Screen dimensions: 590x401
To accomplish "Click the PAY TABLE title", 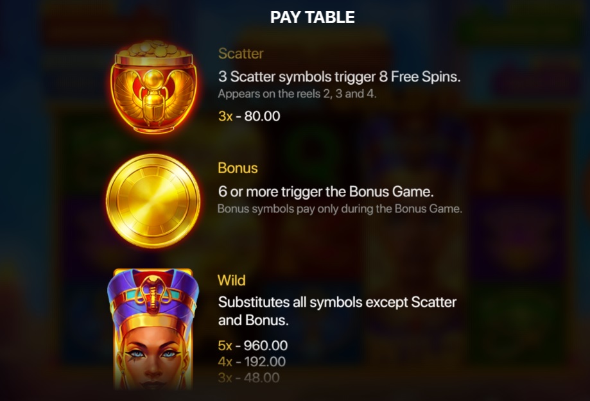I will pos(312,17).
